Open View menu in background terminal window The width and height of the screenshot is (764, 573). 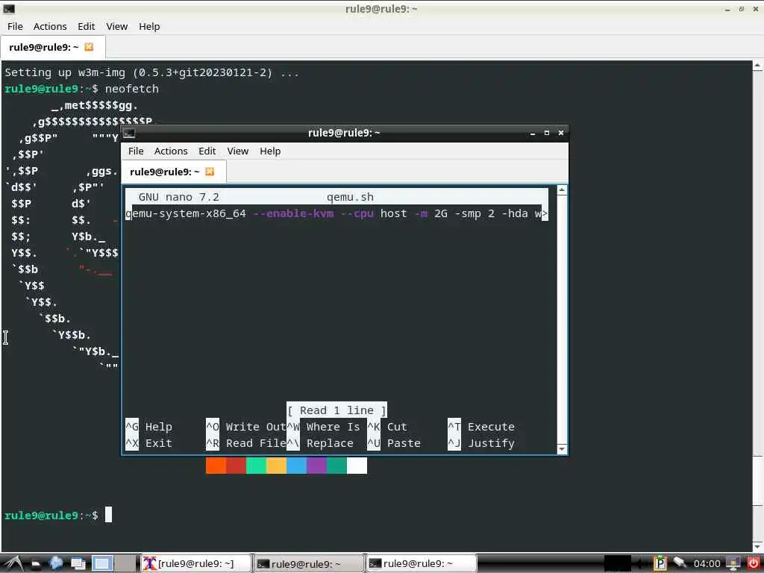point(117,26)
